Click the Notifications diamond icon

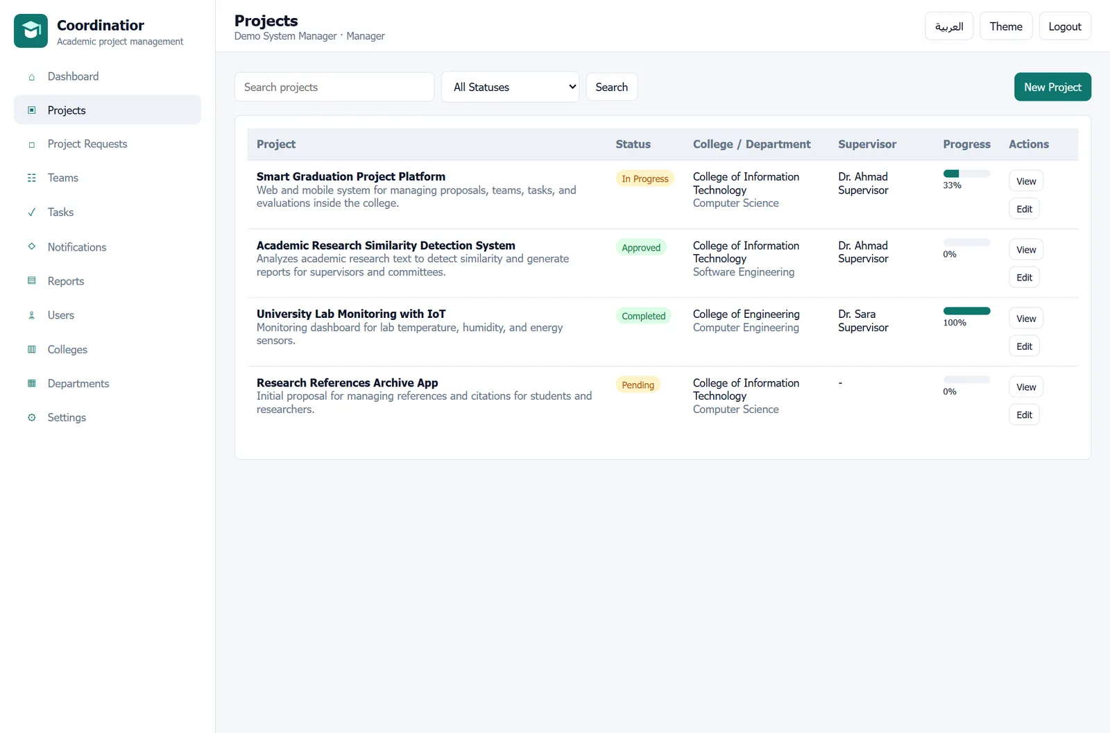[31, 246]
